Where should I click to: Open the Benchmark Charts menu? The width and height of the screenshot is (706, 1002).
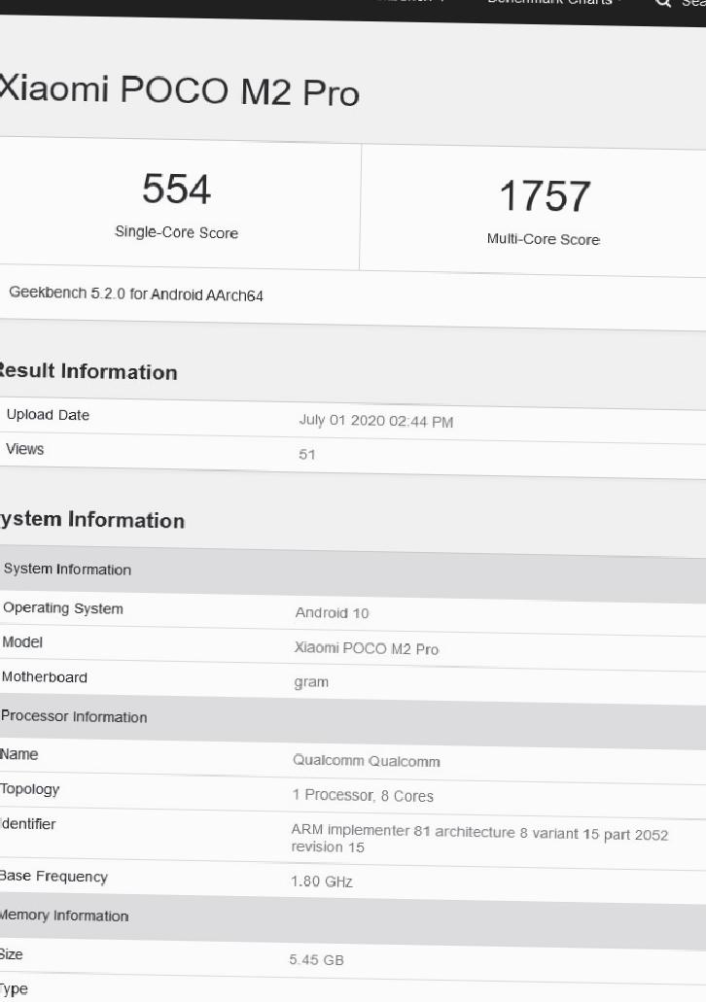(553, 3)
